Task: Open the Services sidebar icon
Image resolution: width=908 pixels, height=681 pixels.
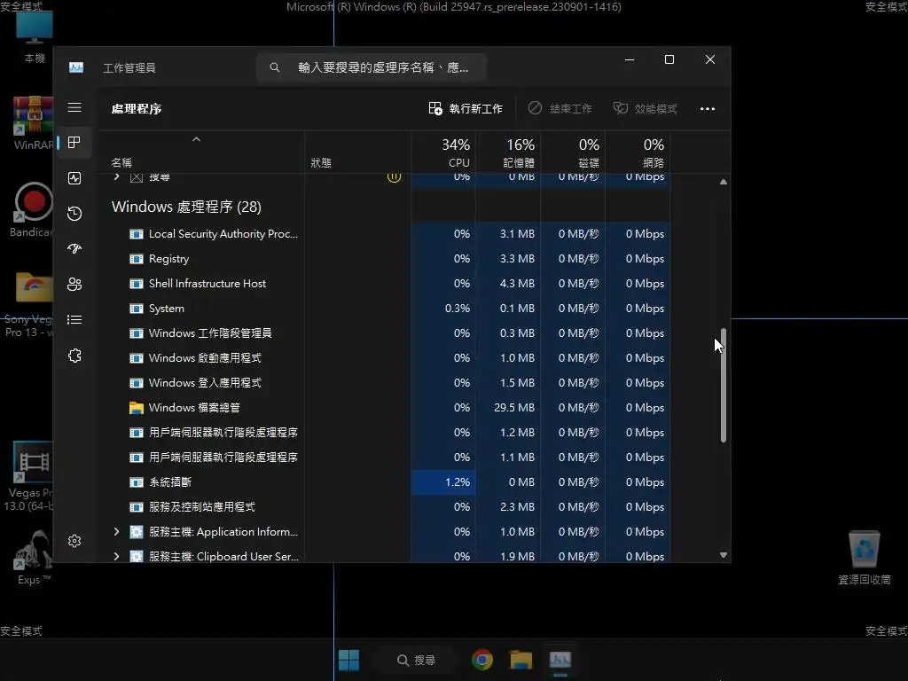Action: (x=74, y=356)
